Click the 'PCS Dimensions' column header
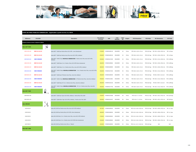 coord(137,38)
